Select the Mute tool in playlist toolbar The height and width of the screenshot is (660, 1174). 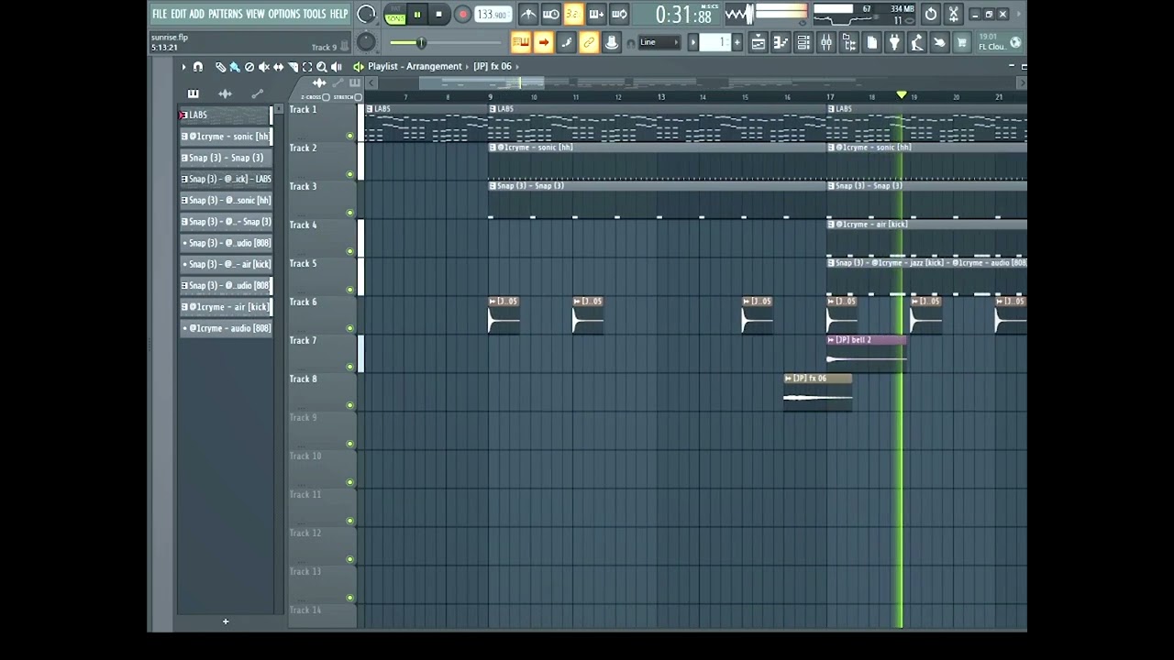pyautogui.click(x=264, y=67)
